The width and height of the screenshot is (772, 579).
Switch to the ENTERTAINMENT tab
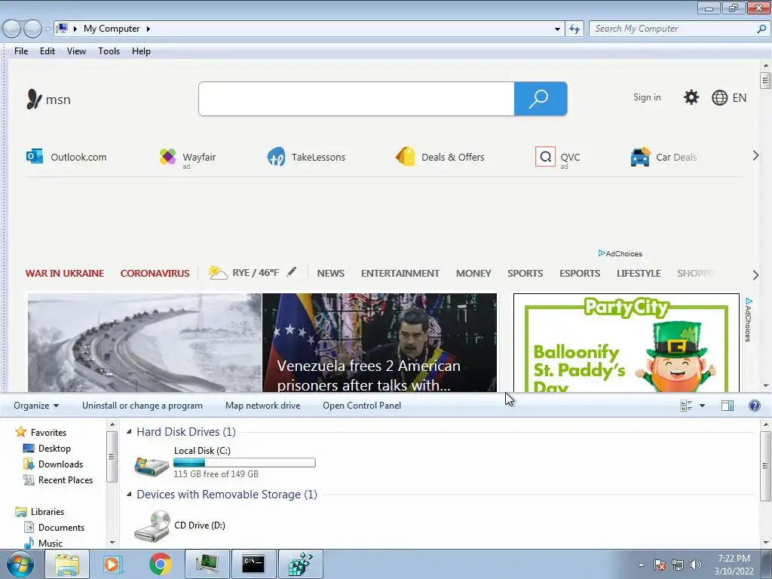pyautogui.click(x=400, y=273)
